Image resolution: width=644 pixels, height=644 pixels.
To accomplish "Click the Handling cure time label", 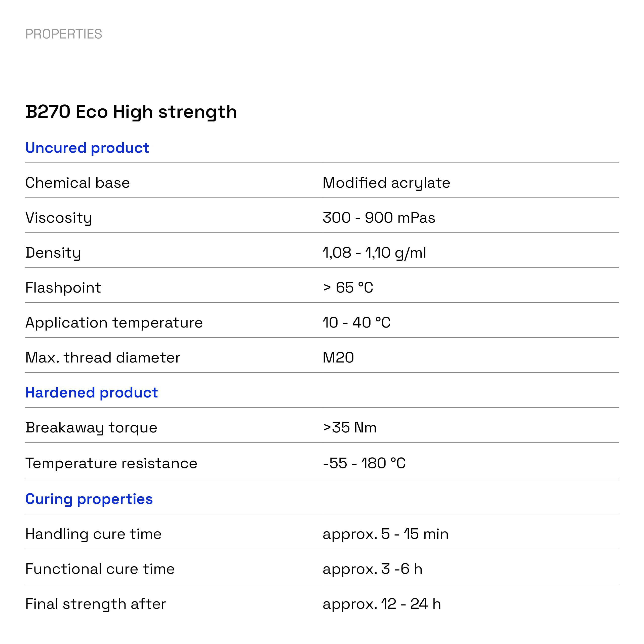I will tap(93, 534).
